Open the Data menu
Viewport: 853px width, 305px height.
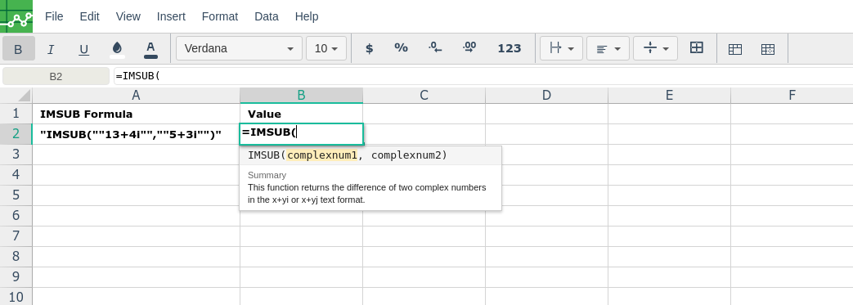click(267, 16)
